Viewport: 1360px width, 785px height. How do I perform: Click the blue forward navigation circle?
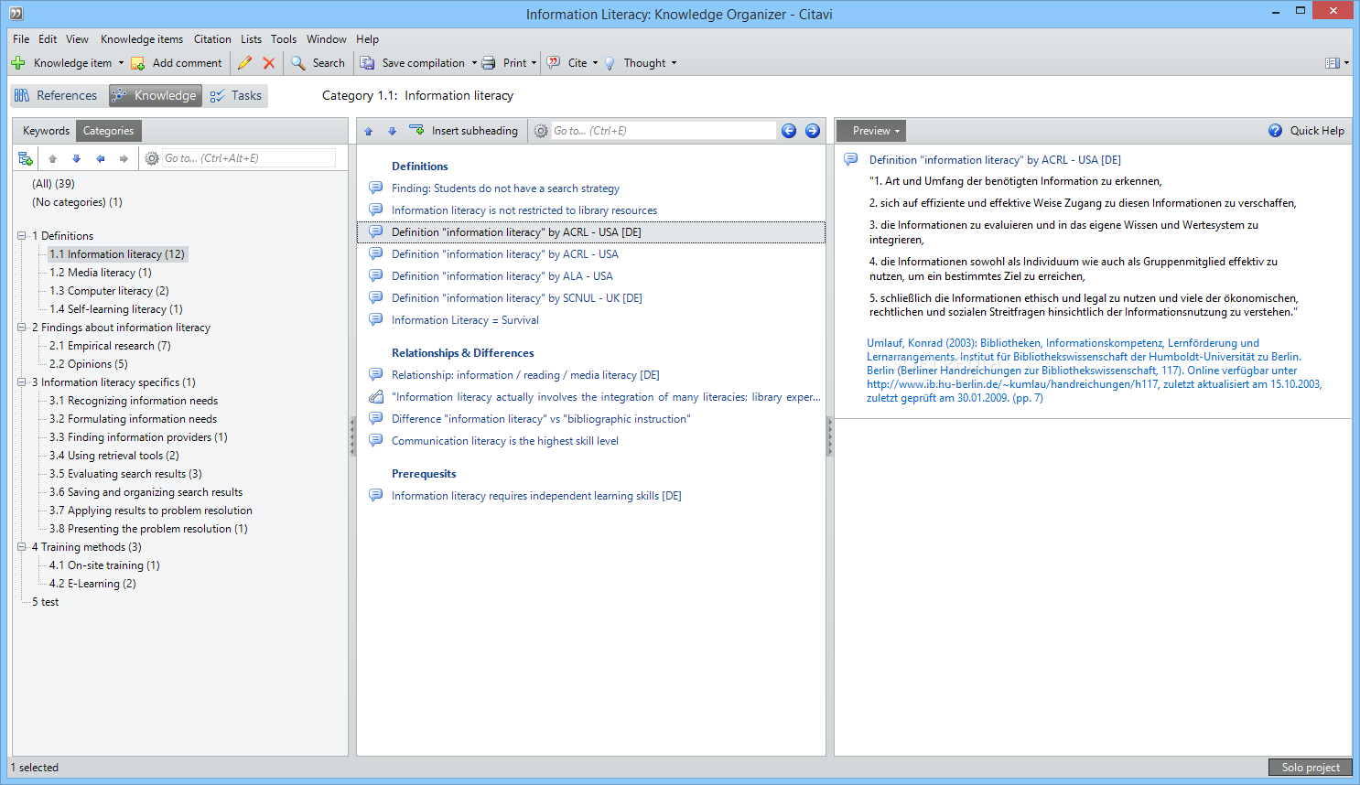tap(813, 131)
